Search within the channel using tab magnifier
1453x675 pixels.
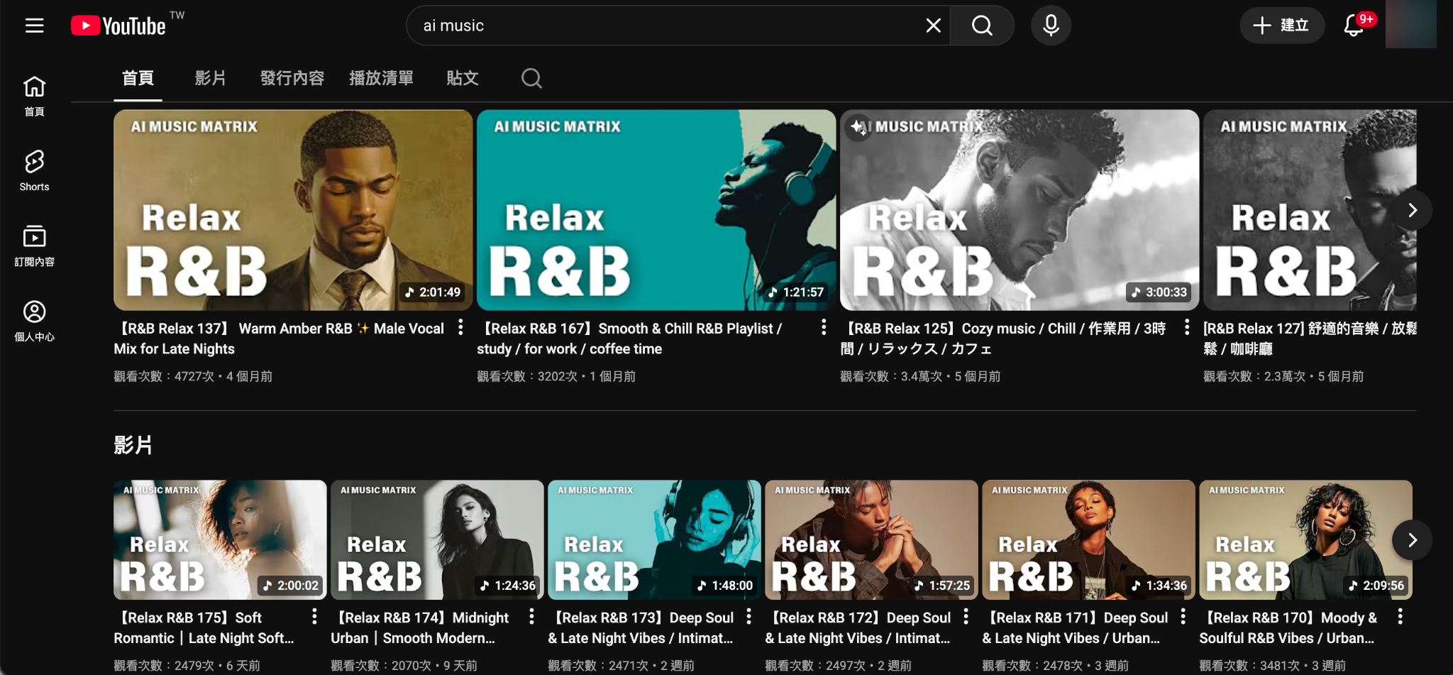tap(531, 78)
